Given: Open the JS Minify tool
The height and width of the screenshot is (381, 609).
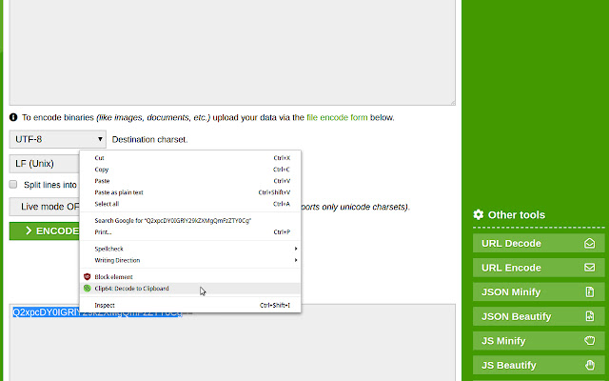Looking at the screenshot, I should pyautogui.click(x=539, y=341).
